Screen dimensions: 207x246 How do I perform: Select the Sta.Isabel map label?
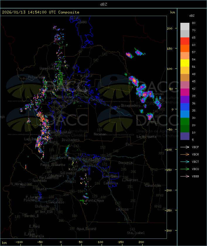136,233
